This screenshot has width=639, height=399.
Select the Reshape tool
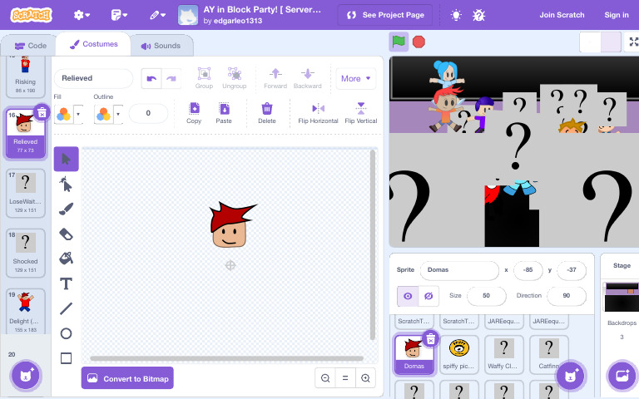pos(66,184)
